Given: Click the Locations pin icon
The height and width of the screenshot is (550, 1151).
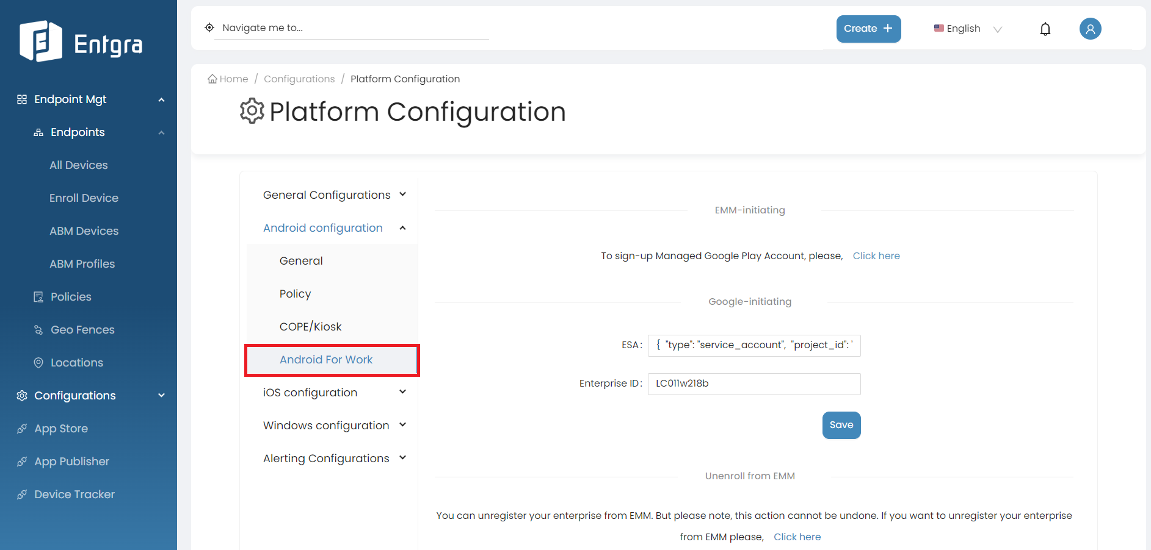Looking at the screenshot, I should (x=38, y=363).
